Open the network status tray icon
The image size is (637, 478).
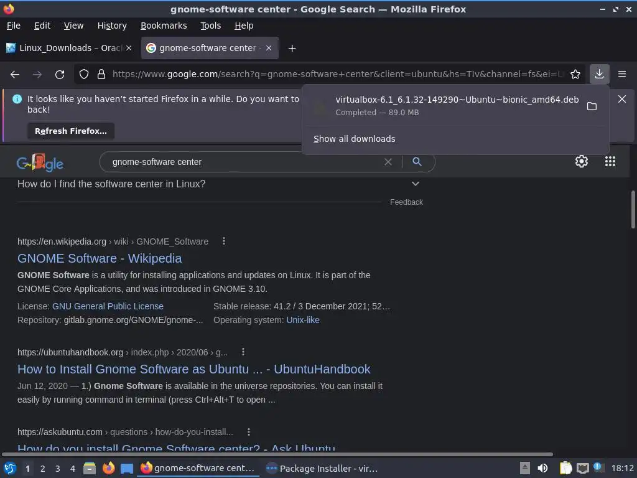582,469
